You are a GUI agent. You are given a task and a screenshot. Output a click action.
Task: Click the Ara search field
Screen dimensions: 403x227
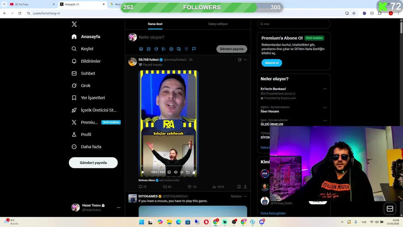(x=294, y=24)
